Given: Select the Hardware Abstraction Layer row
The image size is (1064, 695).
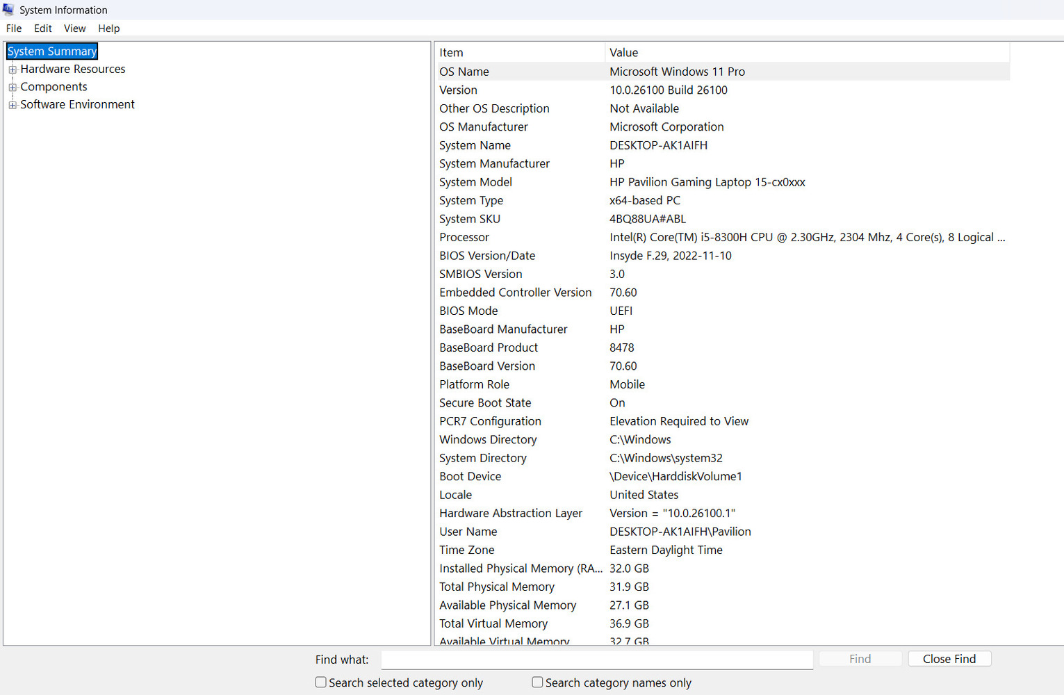Looking at the screenshot, I should tap(723, 514).
